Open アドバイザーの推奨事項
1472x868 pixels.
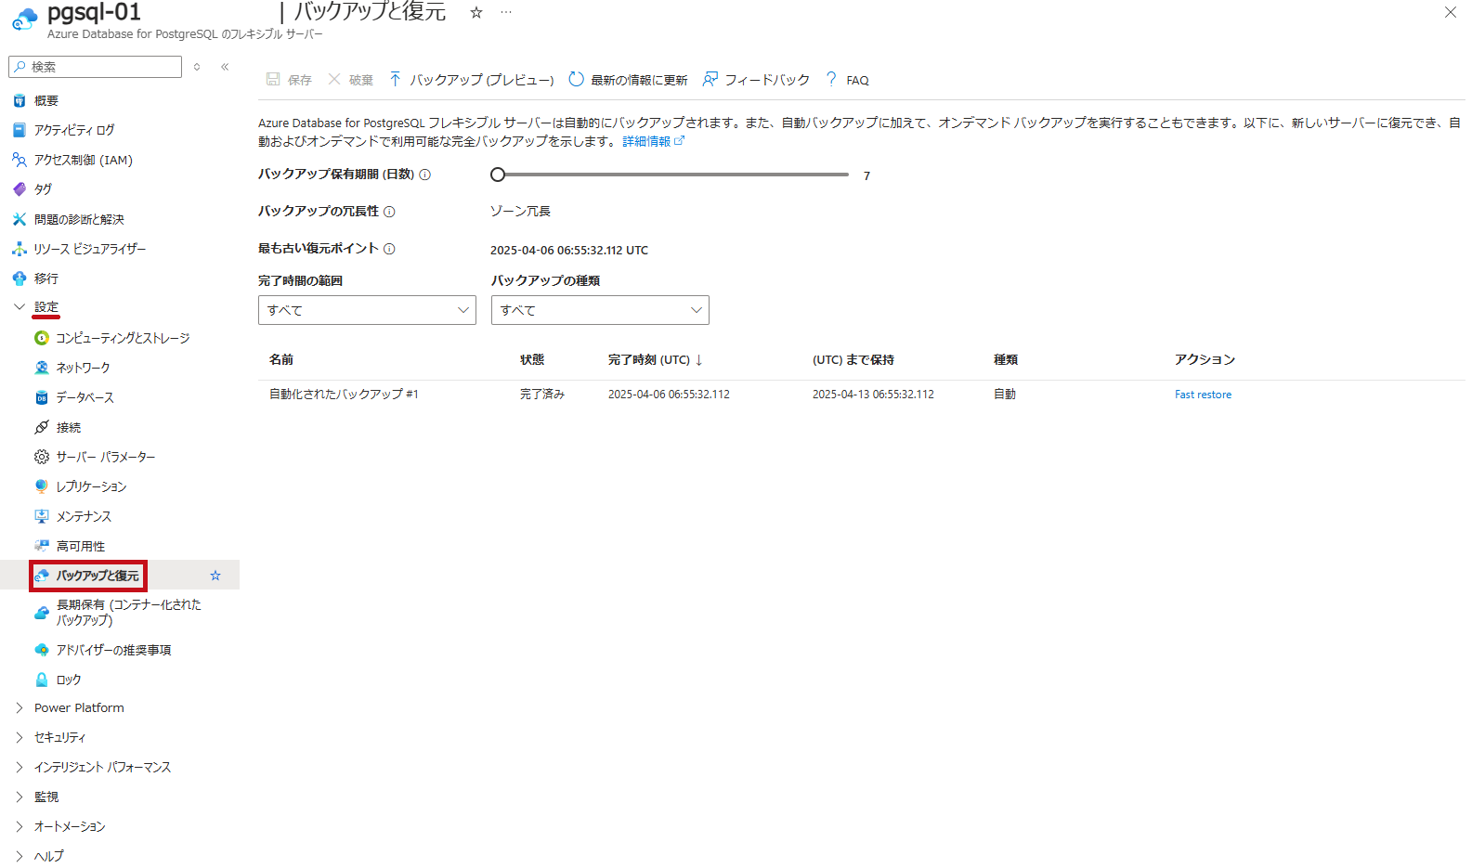click(113, 650)
